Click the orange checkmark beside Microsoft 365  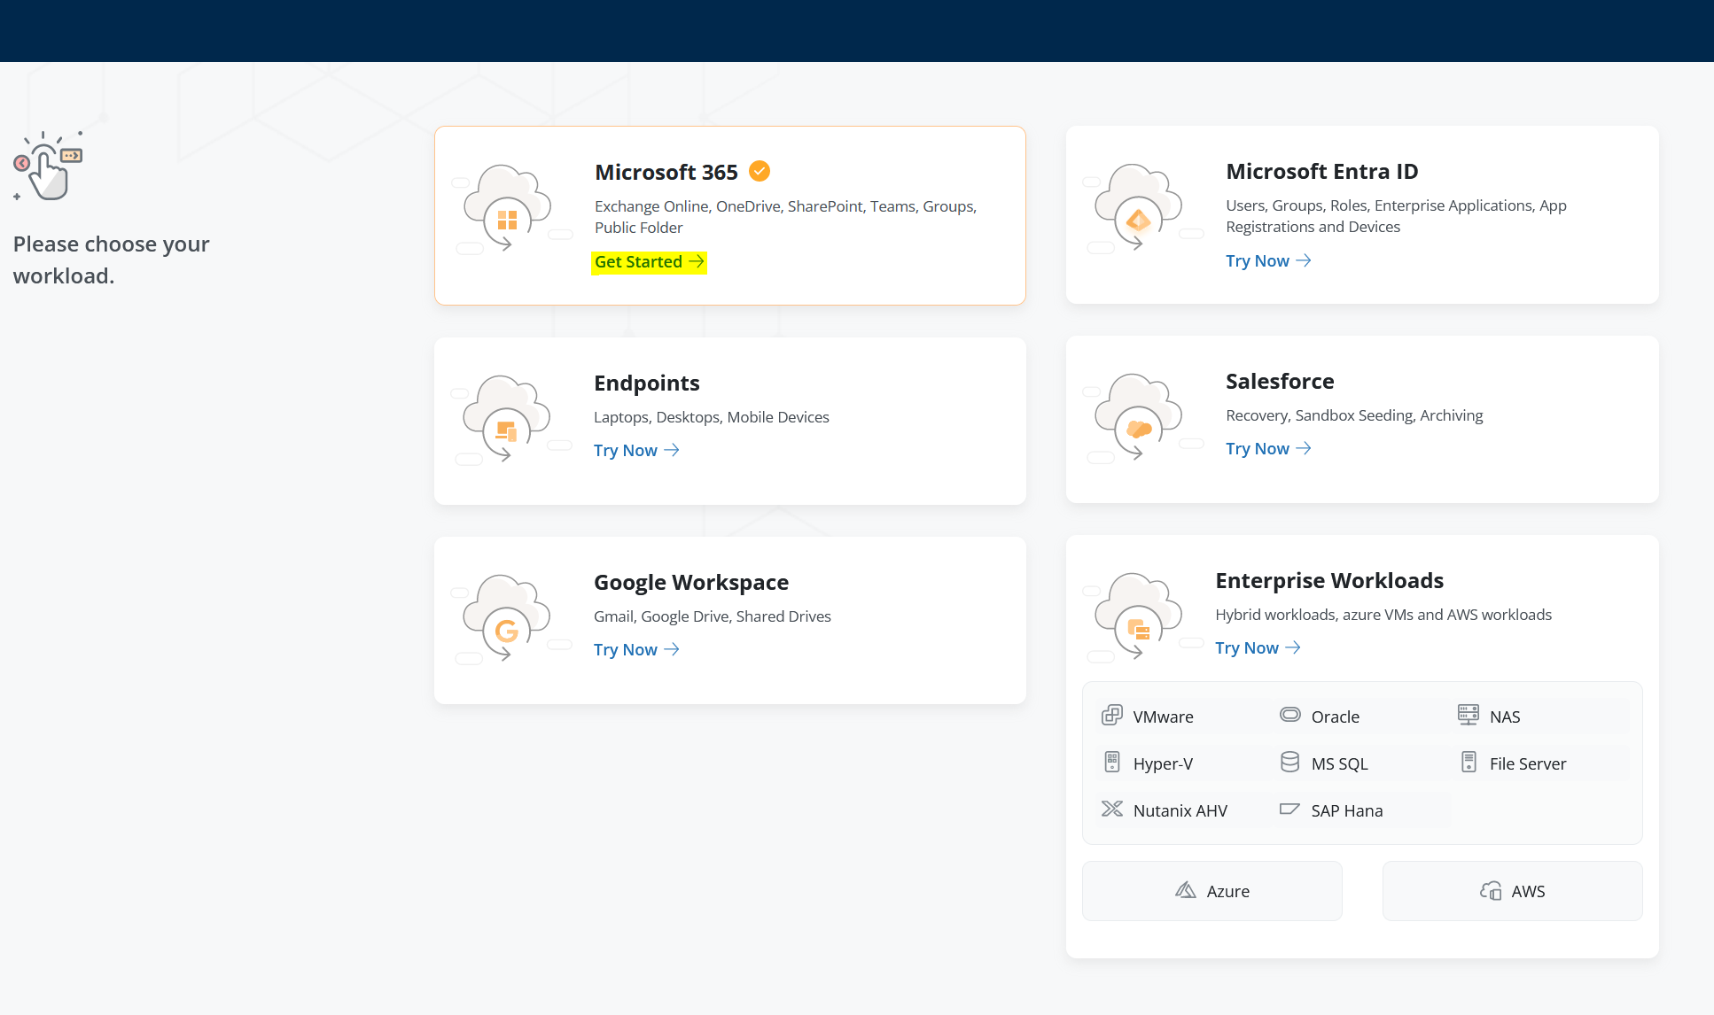pos(760,171)
